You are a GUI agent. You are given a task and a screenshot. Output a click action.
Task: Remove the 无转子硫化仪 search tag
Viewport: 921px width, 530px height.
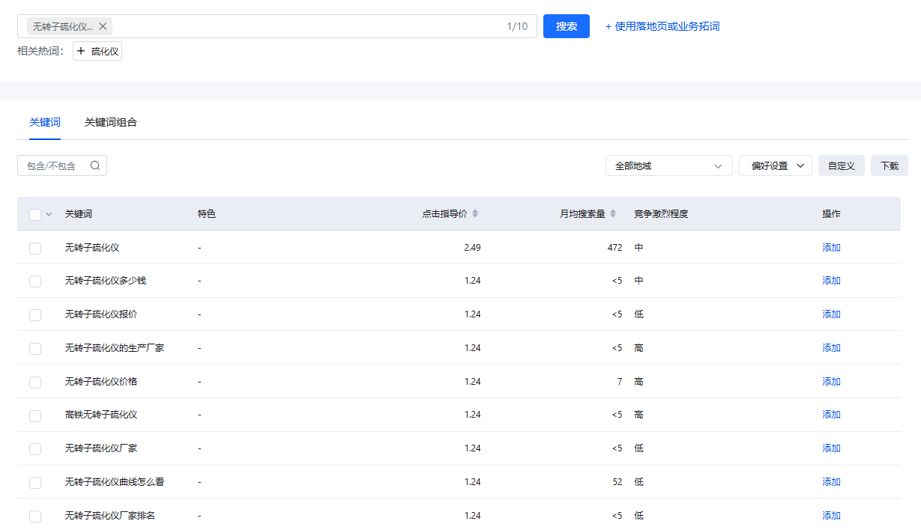pos(103,26)
